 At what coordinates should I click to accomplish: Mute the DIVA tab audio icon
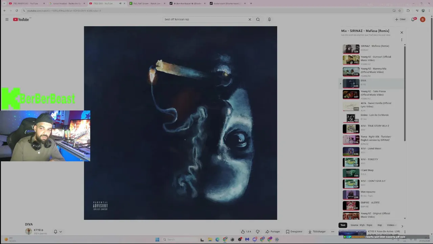pyautogui.click(x=120, y=3)
